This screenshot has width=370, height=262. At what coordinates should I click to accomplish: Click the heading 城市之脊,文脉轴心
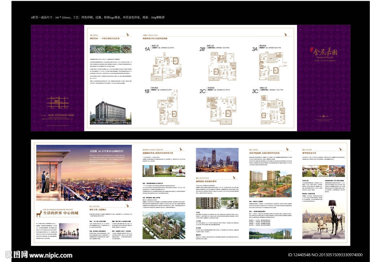[98, 209]
